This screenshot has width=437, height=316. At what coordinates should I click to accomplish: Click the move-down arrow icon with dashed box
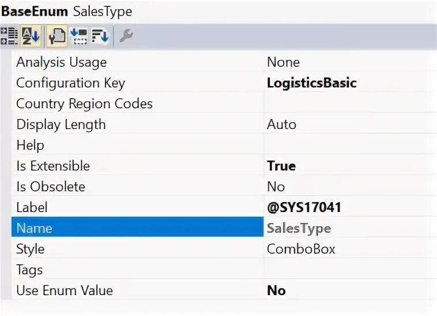click(x=78, y=37)
